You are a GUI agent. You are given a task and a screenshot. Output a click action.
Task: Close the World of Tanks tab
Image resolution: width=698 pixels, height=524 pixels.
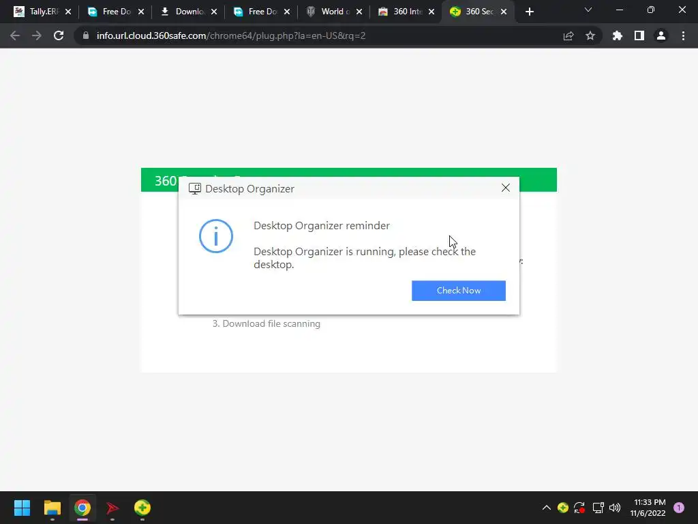coord(359,12)
